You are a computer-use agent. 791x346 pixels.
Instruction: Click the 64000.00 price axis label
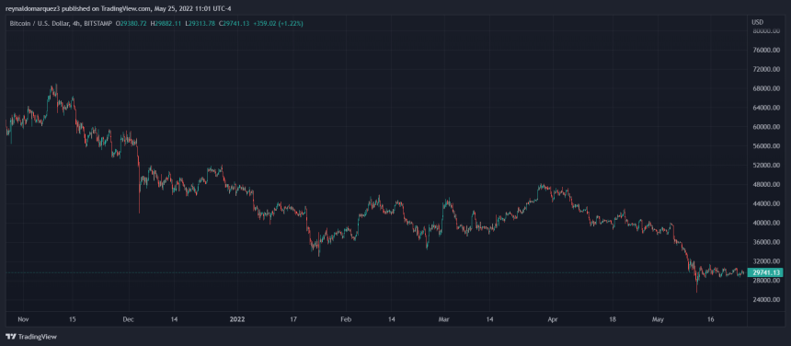(x=767, y=108)
